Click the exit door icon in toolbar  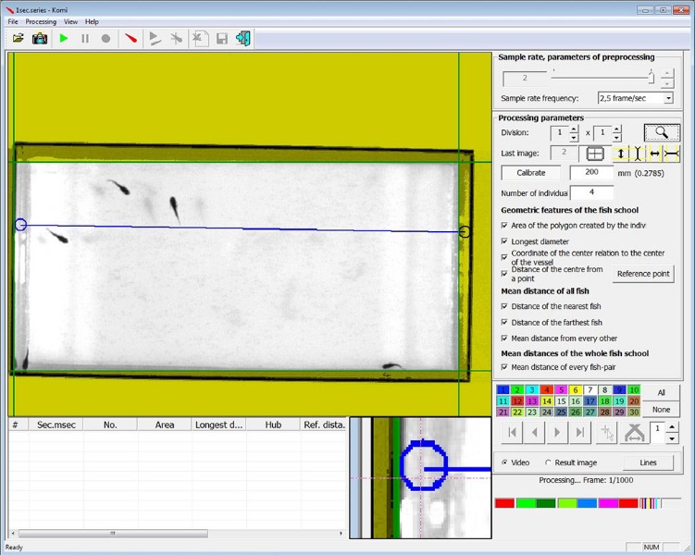[x=242, y=38]
